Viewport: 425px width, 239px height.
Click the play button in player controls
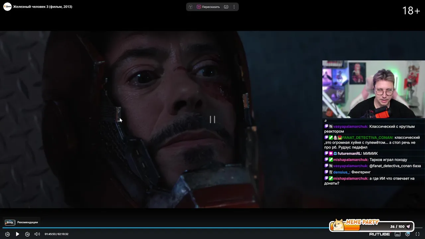tap(17, 234)
